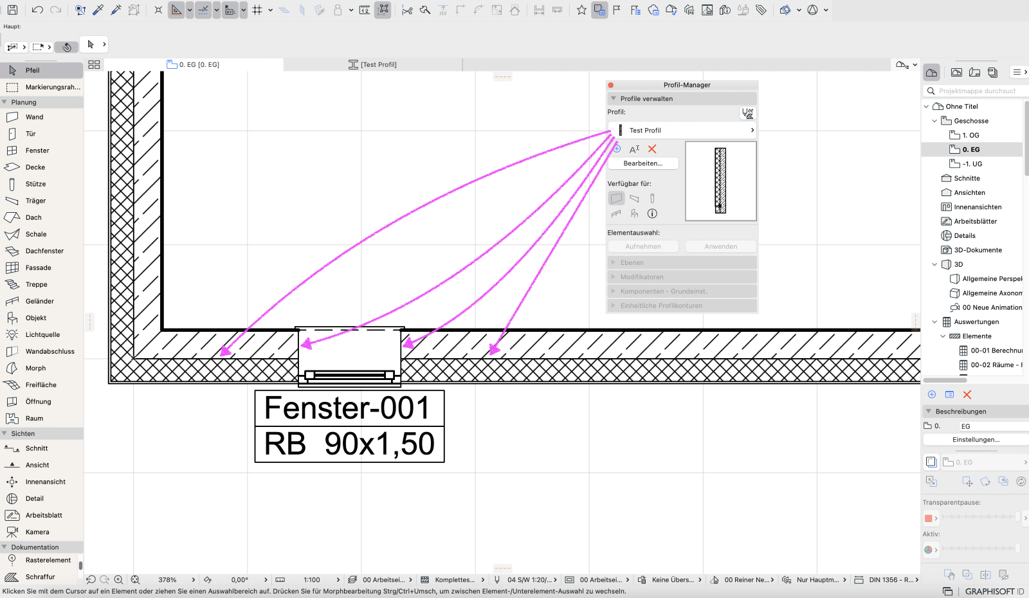Viewport: 1029px width, 598px height.
Task: Select the Dach tool
Action: tap(41, 217)
